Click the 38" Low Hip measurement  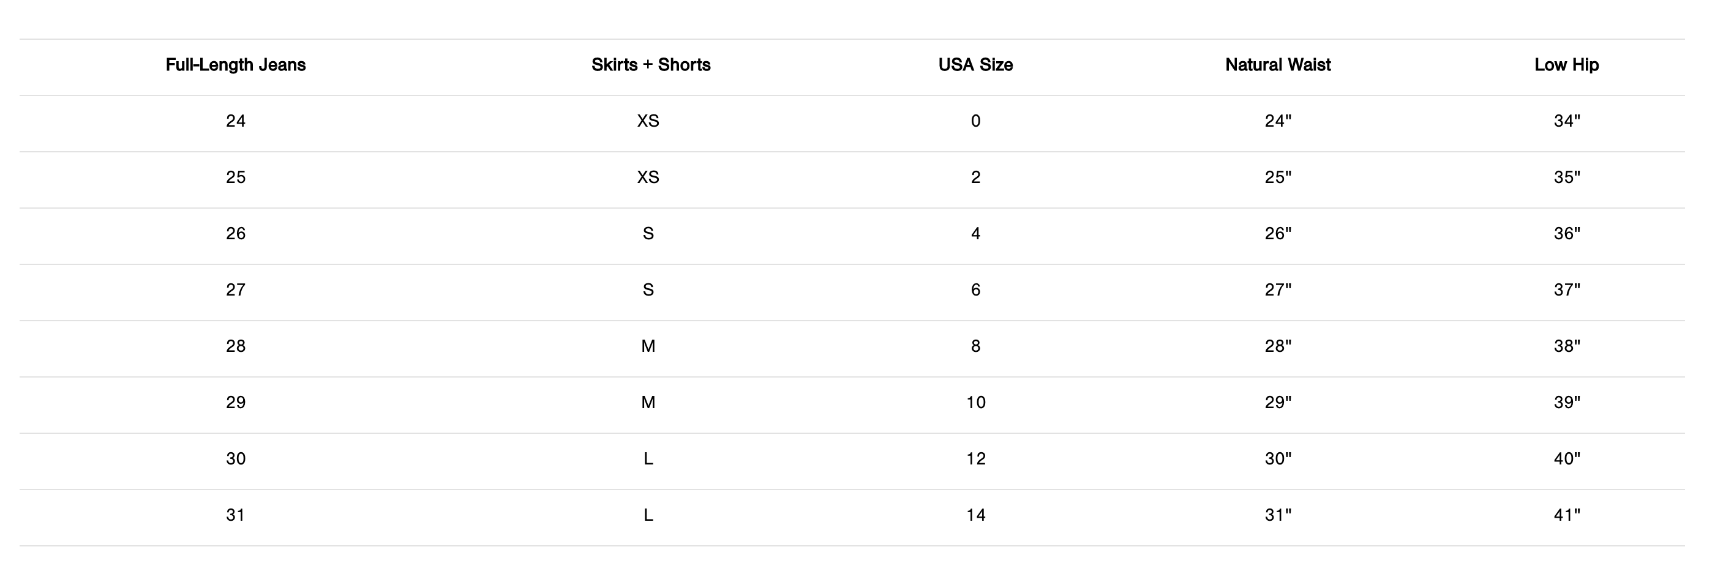(x=1566, y=346)
